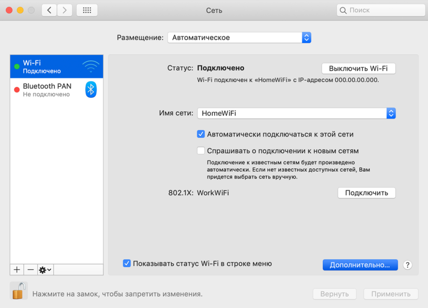The width and height of the screenshot is (428, 308).
Task: Select Bluetooth PAN in the sidebar
Action: (47, 90)
